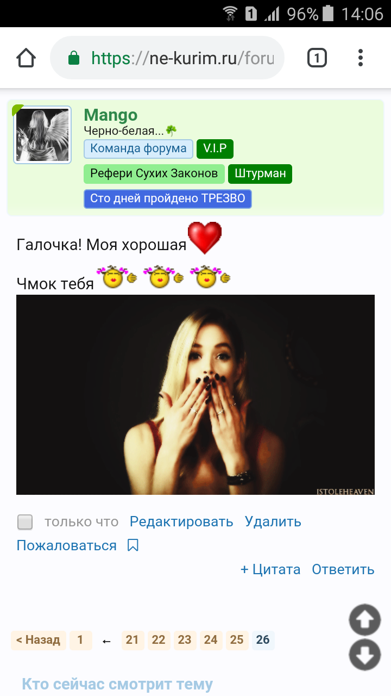Open Mango's avatar picture
Screen dimensions: 391x696
coord(42,135)
